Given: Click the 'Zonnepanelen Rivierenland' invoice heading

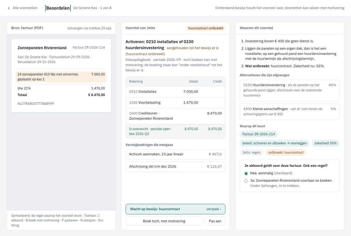Looking at the screenshot, I should click(x=42, y=48).
